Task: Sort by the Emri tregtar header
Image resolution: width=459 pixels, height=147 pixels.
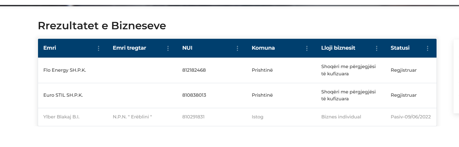Action: click(x=129, y=48)
